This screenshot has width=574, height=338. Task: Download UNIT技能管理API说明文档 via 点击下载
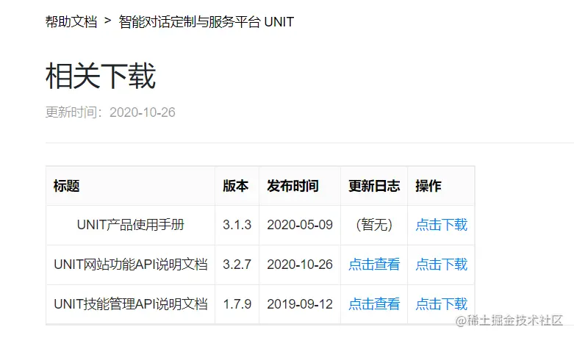coord(441,303)
